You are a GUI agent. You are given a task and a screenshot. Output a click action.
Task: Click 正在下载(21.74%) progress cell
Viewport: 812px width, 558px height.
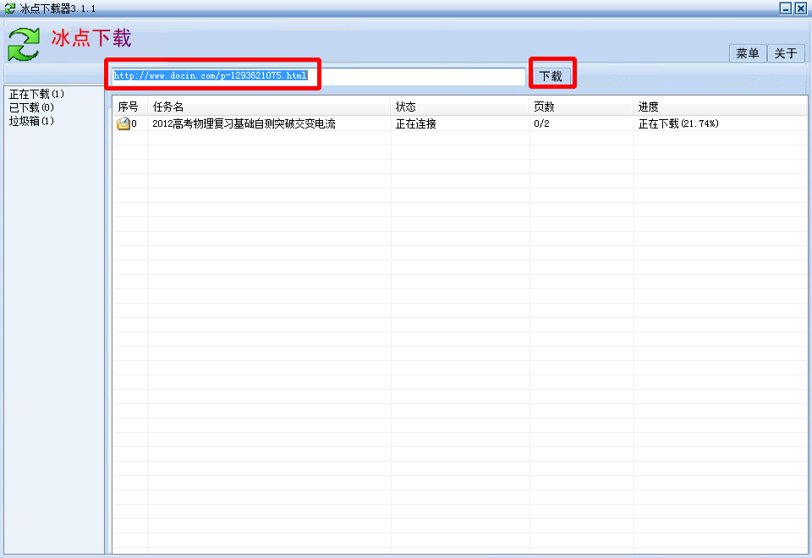678,123
